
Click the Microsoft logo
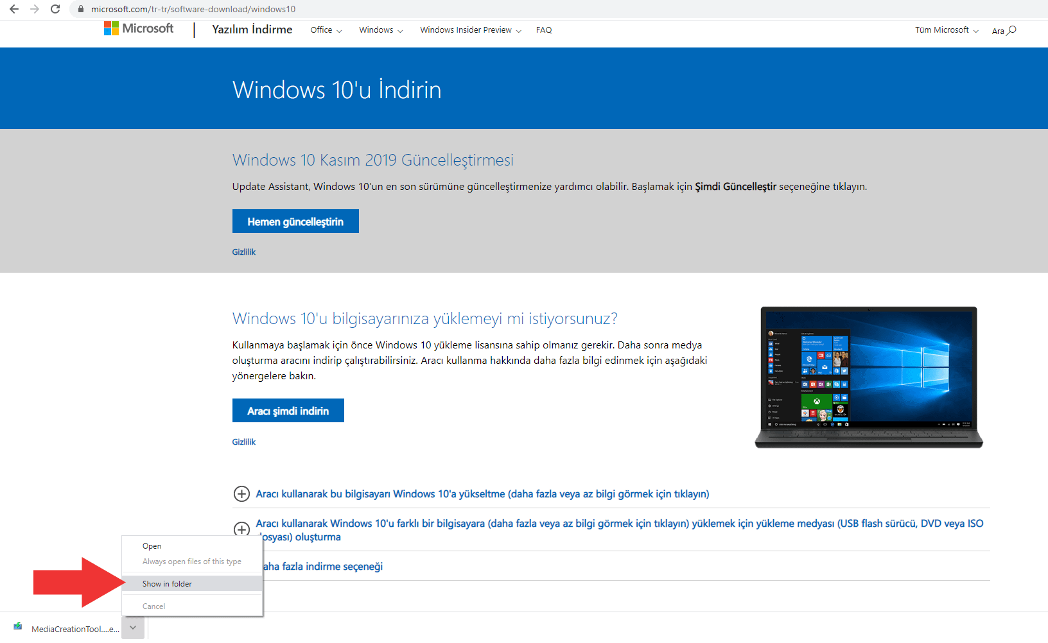tap(139, 29)
